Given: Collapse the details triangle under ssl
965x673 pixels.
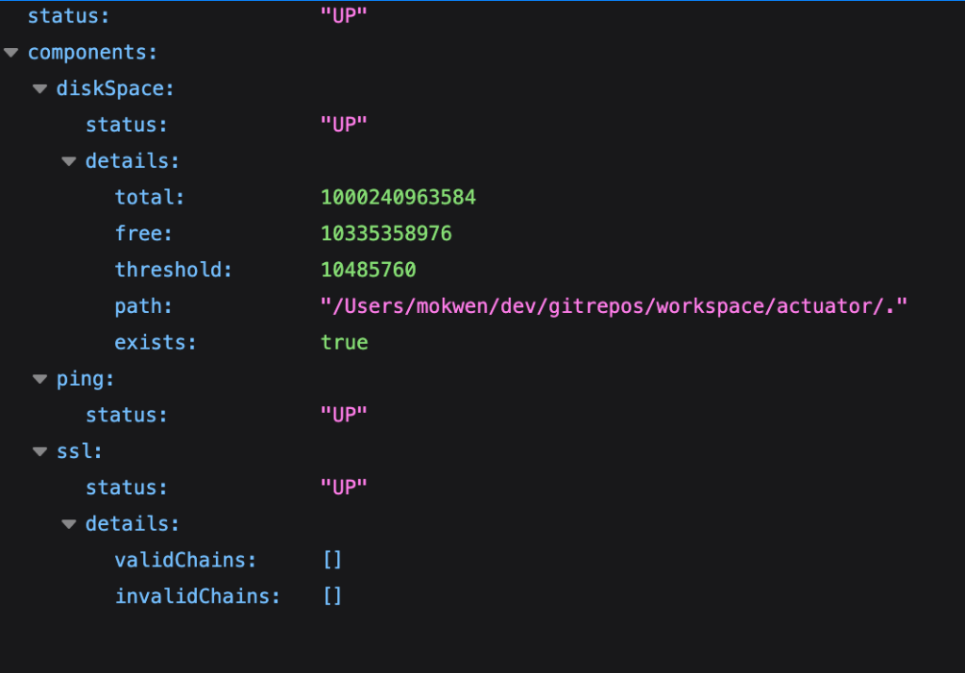Looking at the screenshot, I should (x=69, y=524).
